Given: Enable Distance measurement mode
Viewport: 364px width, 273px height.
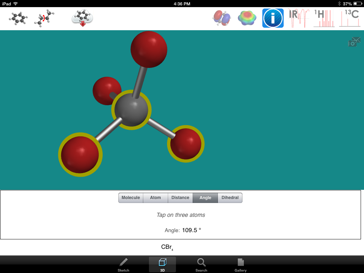Looking at the screenshot, I should 180,198.
